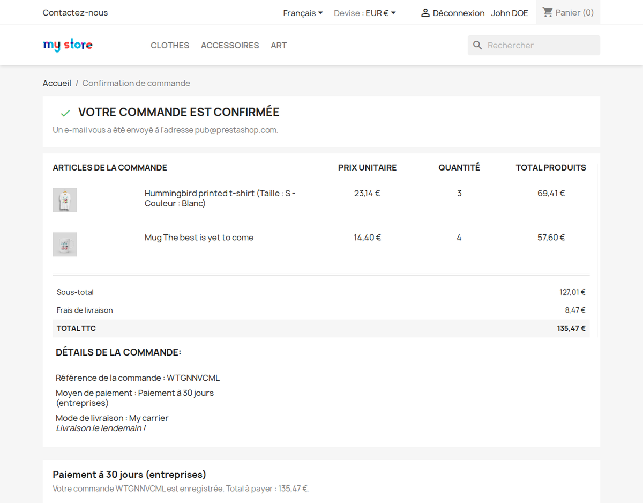Click the QUANTITÉ column header

(x=459, y=168)
